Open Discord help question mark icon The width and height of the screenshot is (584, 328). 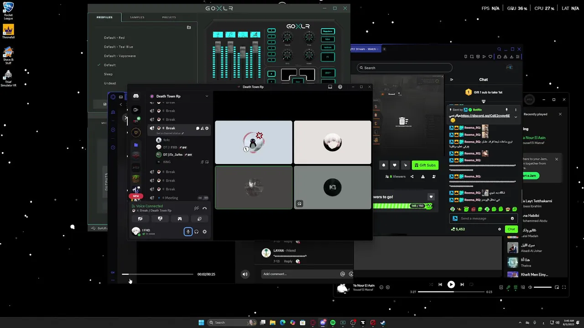tap(340, 87)
